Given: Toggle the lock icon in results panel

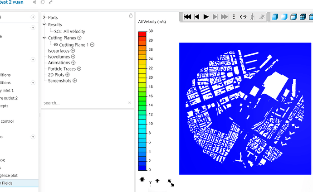Looking at the screenshot, I should click(131, 16).
